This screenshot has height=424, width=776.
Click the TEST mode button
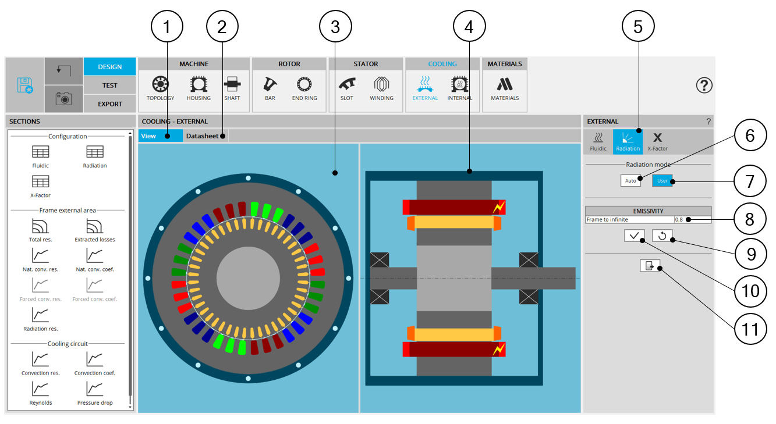click(110, 85)
